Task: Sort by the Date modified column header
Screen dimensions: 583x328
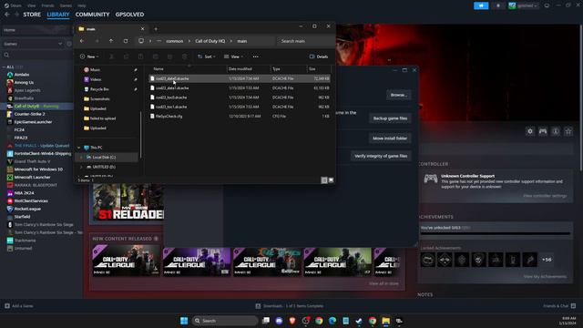Action: (240, 69)
